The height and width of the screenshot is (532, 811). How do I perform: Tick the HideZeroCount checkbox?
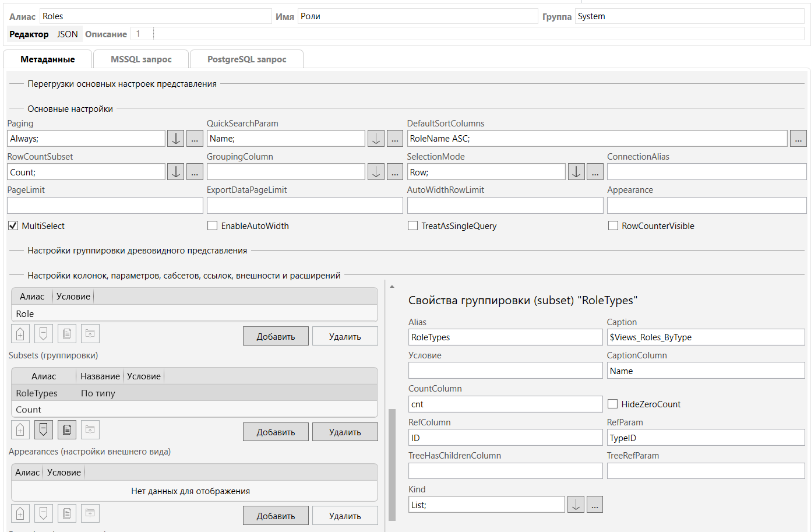(x=612, y=404)
